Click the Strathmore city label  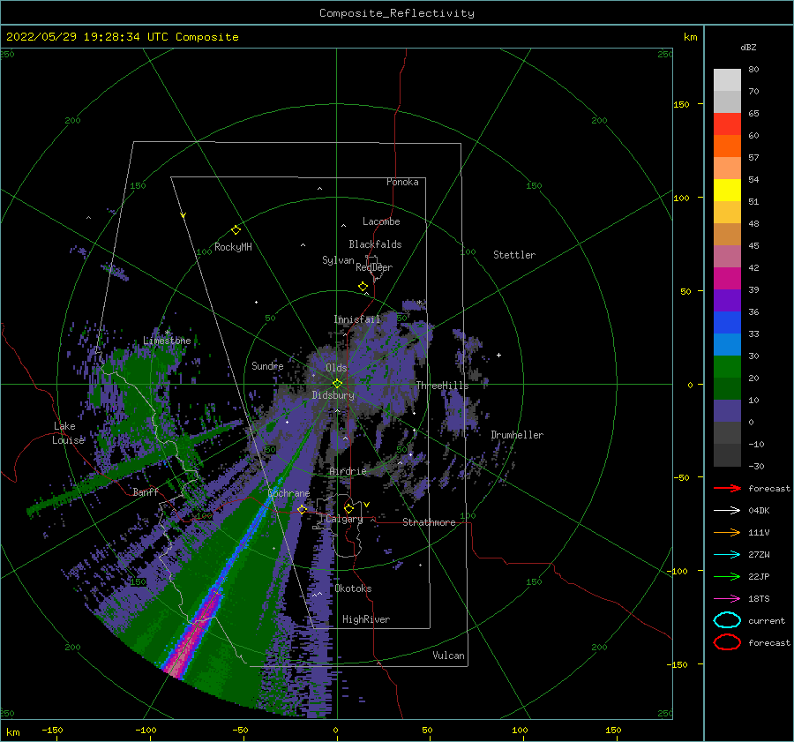pyautogui.click(x=429, y=522)
